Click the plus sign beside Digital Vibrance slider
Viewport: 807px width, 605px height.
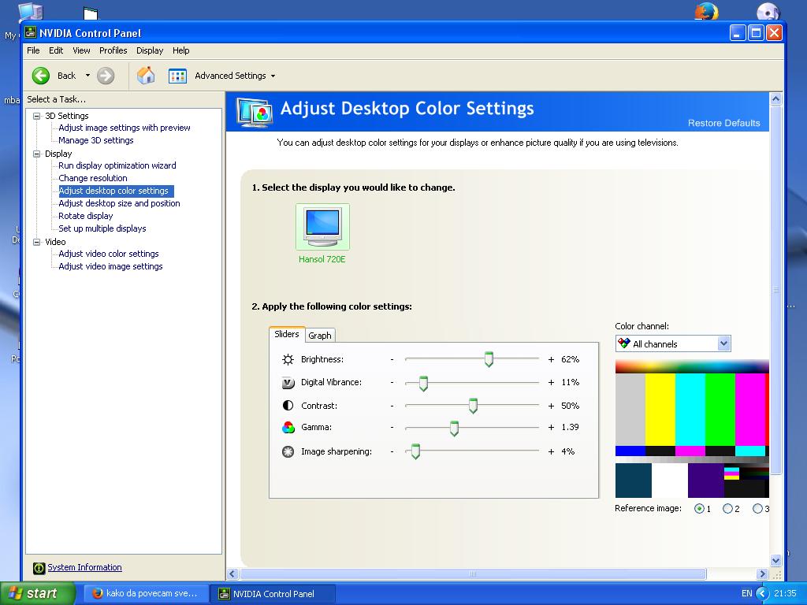tap(551, 382)
